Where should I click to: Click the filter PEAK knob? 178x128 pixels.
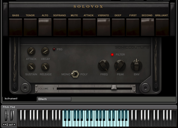pyautogui.click(x=120, y=66)
